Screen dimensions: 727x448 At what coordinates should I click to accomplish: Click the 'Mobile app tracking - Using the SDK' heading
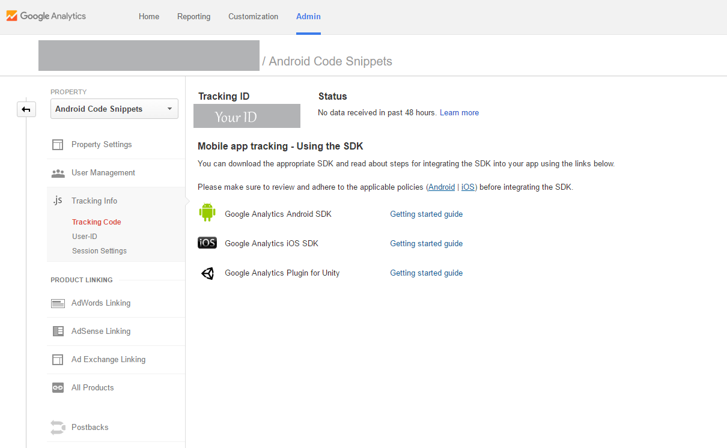point(281,146)
